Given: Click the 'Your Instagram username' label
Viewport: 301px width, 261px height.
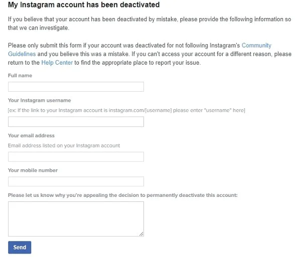Looking at the screenshot, I should click(40, 100).
